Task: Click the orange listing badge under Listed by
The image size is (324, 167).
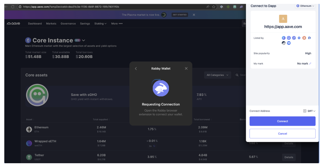Action: [304, 38]
